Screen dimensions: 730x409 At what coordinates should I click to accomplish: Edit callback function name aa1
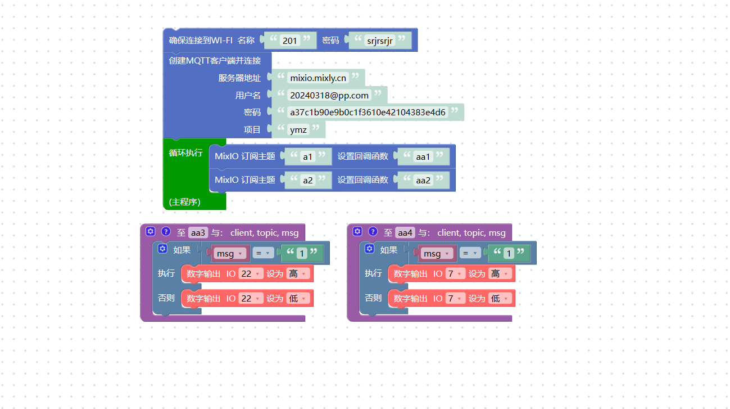[x=423, y=157]
